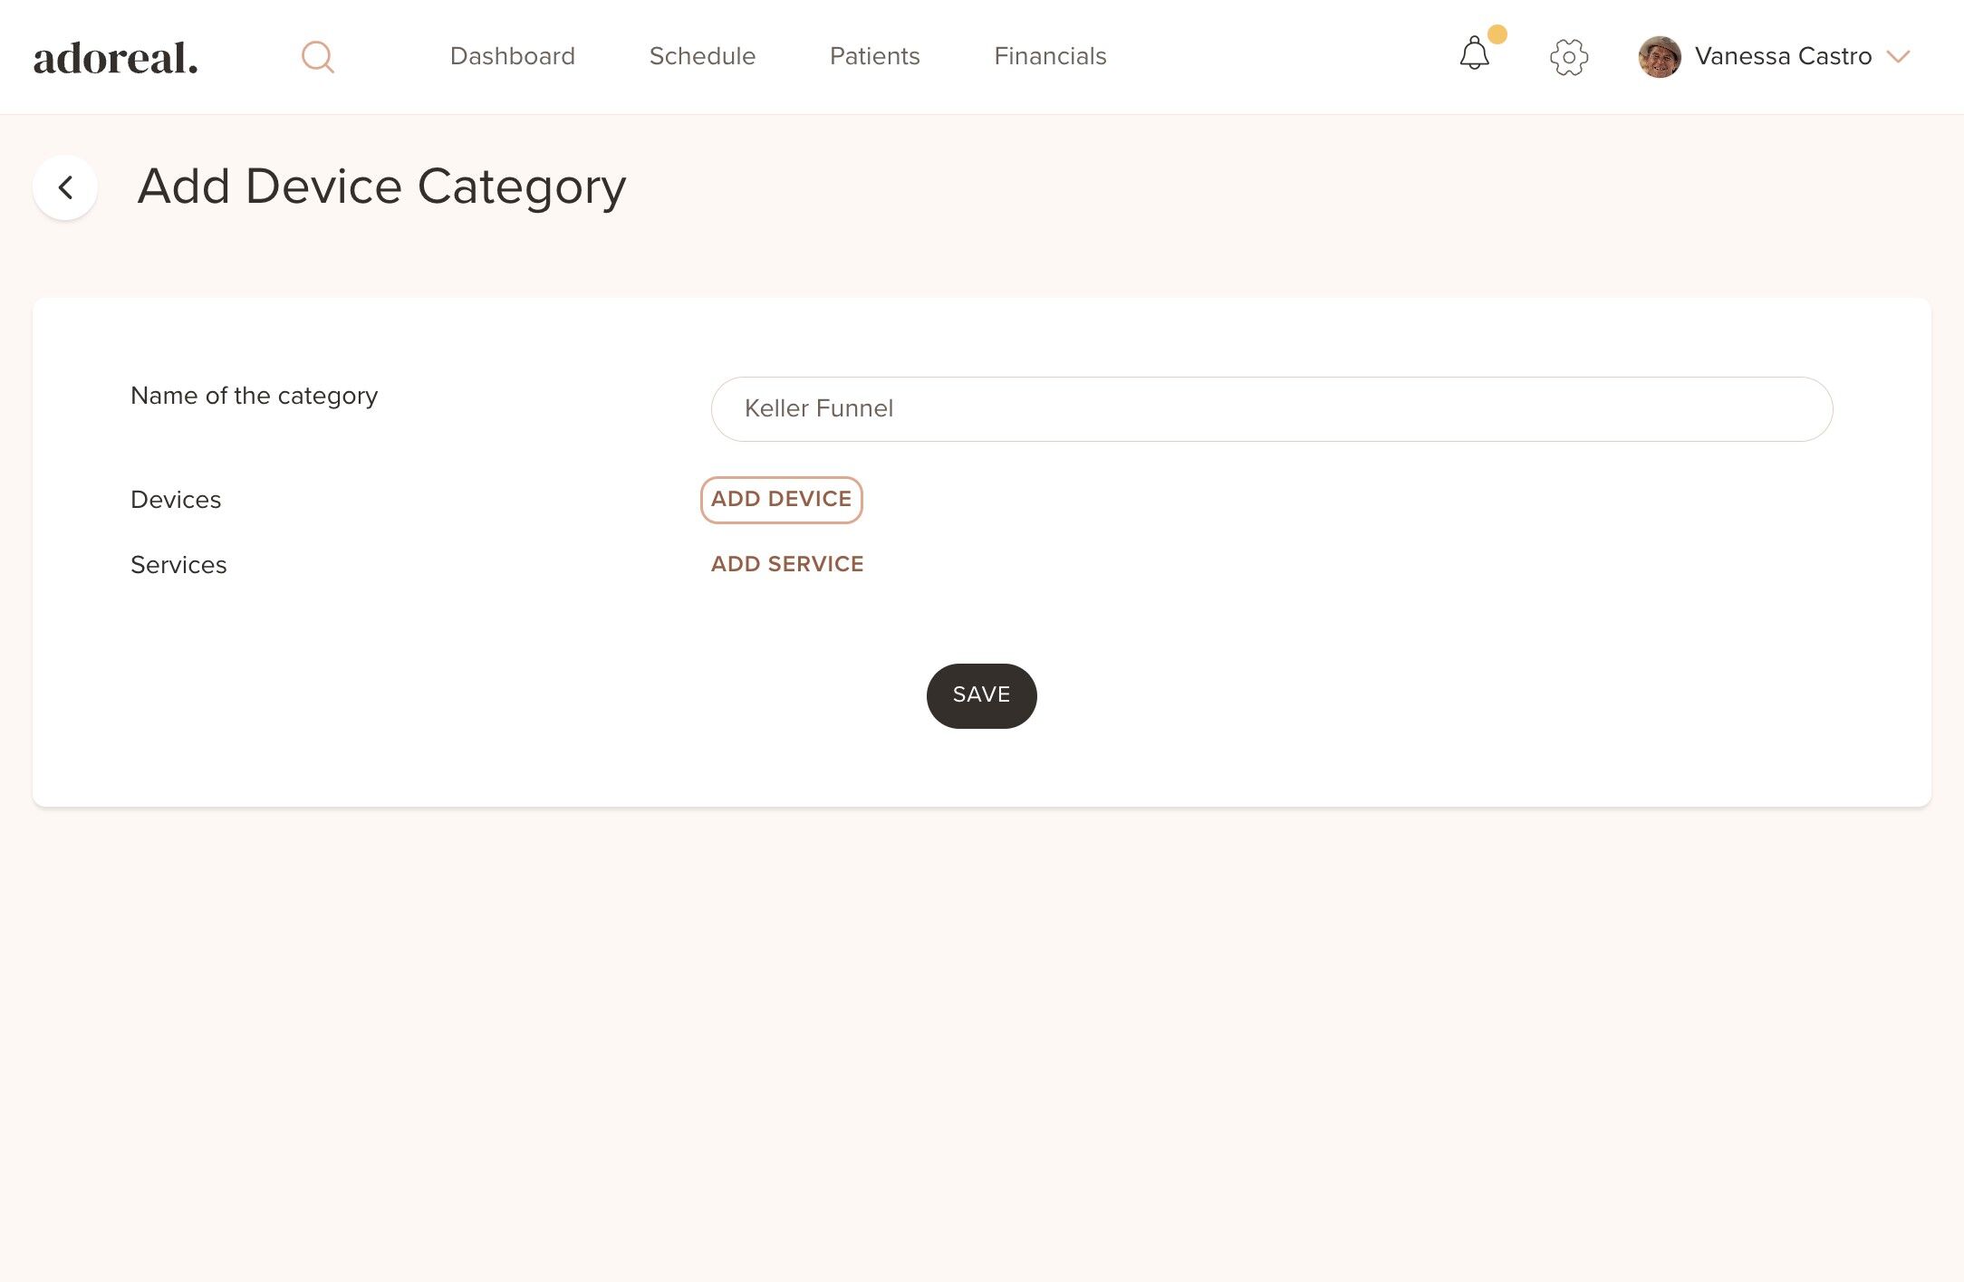This screenshot has height=1282, width=1964.
Task: Open the notifications bell
Action: coord(1475,53)
